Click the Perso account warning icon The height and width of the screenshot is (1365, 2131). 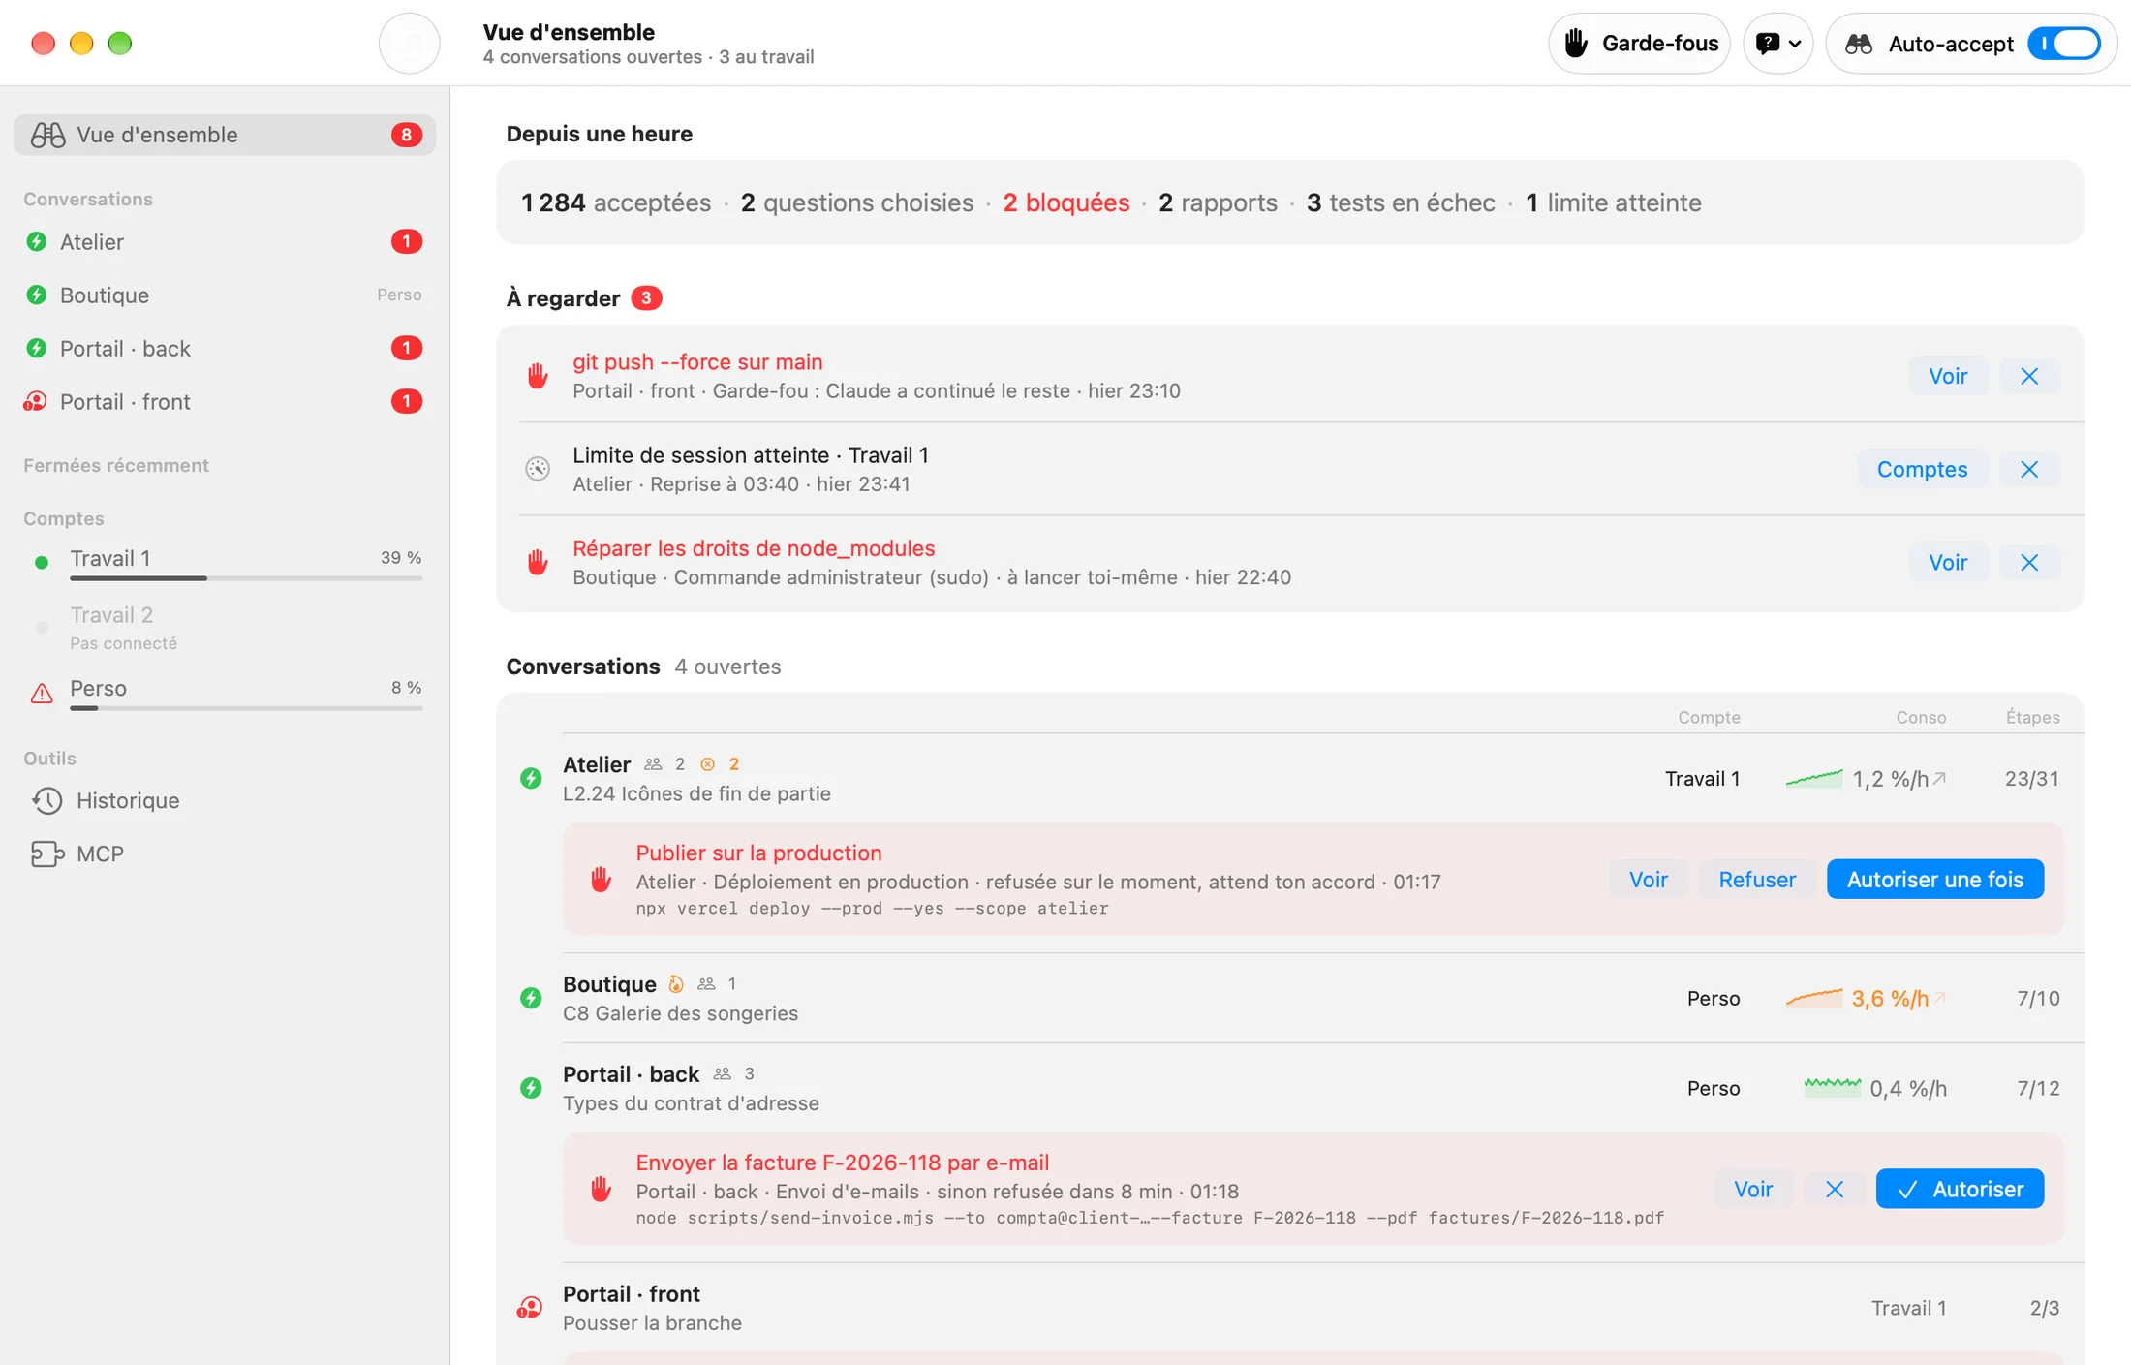coord(42,693)
